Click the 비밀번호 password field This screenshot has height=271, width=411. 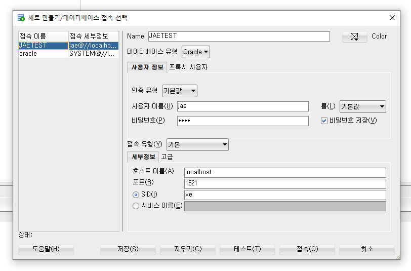[x=243, y=121]
